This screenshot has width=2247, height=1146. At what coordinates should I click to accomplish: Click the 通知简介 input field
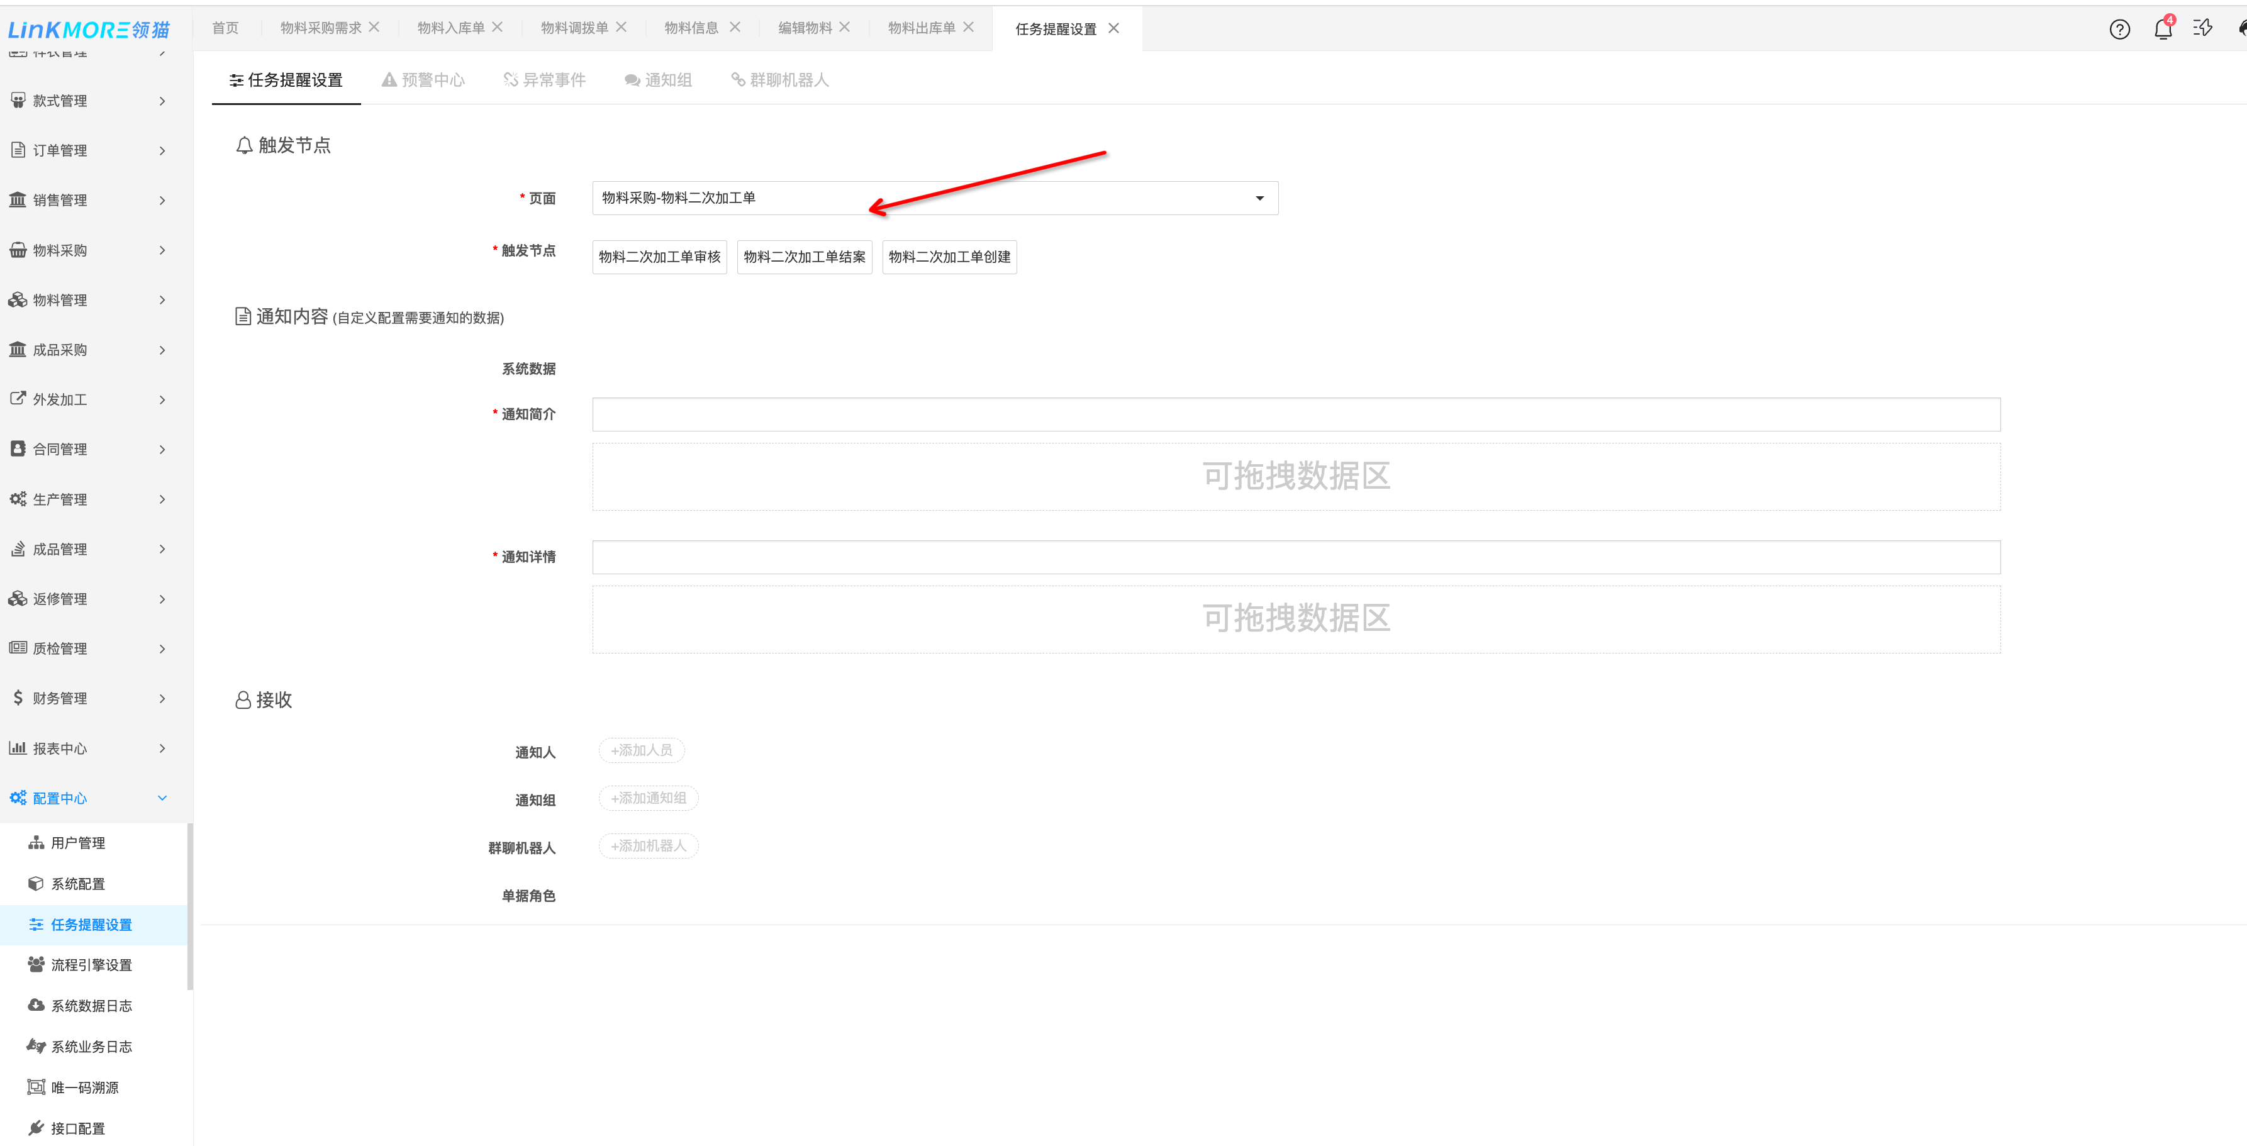click(1295, 414)
